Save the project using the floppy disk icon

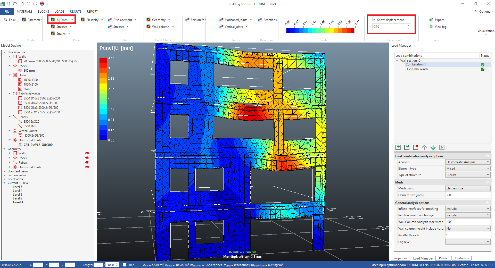22,4
